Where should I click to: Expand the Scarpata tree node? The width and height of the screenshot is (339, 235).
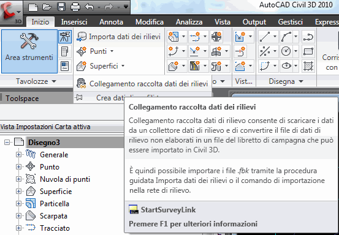[18, 216]
